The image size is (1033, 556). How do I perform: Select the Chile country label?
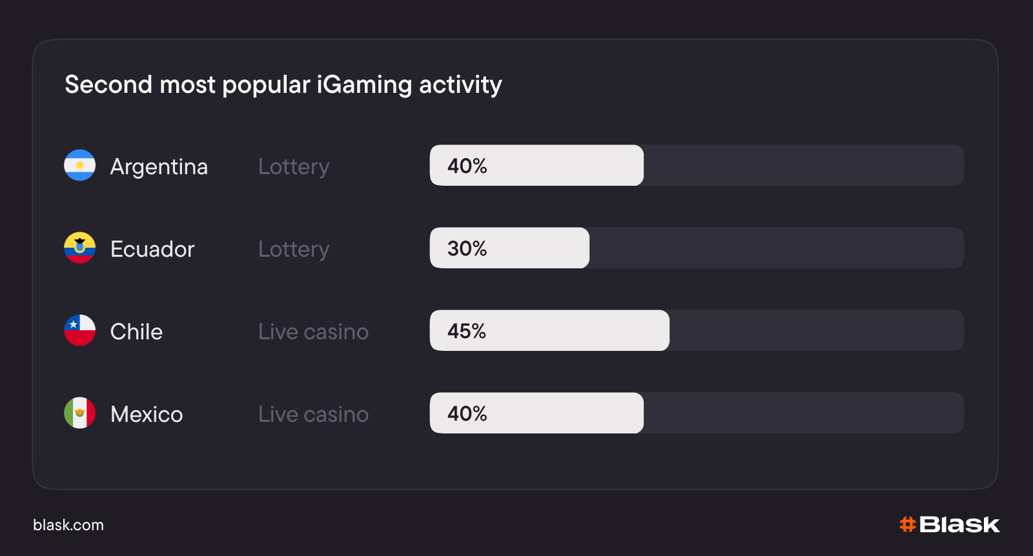tap(136, 332)
